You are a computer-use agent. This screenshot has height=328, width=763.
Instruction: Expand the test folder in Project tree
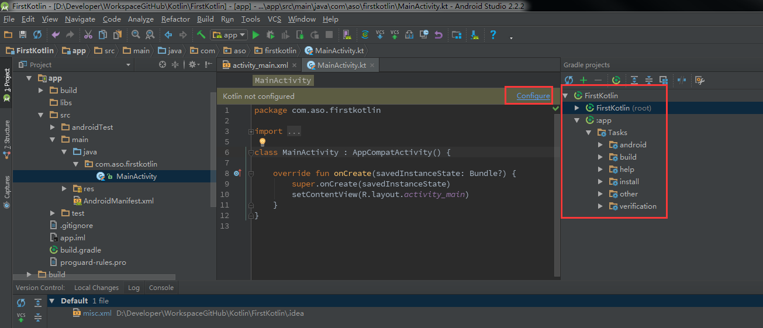(x=53, y=213)
